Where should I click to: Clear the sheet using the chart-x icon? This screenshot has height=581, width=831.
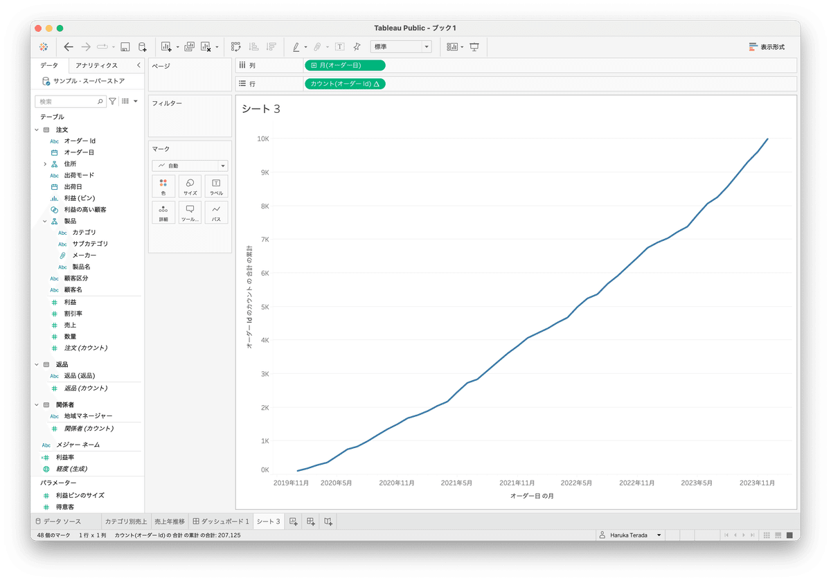(206, 47)
